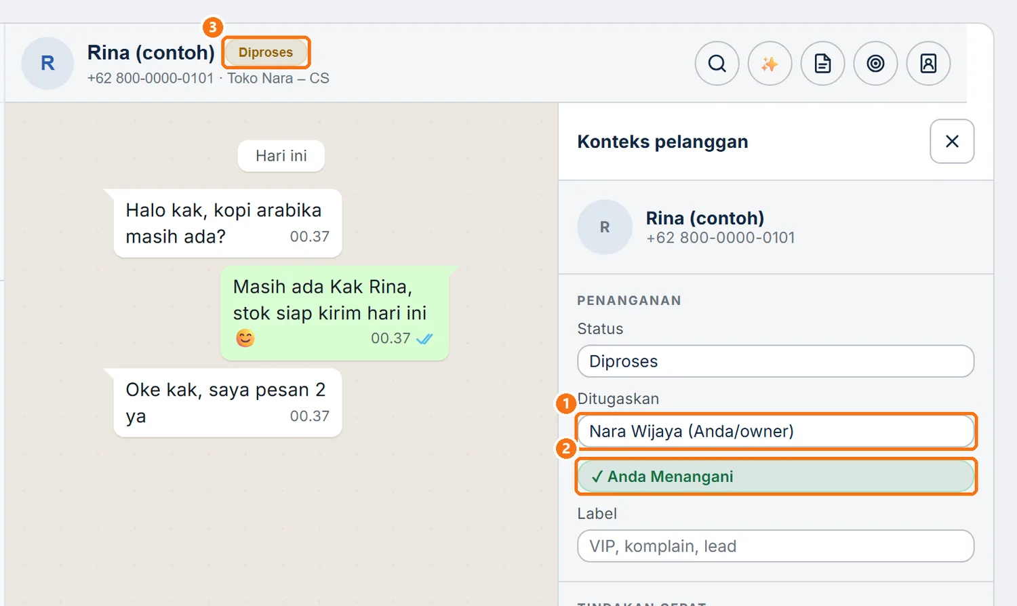Open search in the Rina conversation
Image resolution: width=1017 pixels, height=606 pixels.
click(x=717, y=64)
